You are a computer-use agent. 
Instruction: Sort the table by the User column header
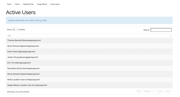tap(89, 36)
